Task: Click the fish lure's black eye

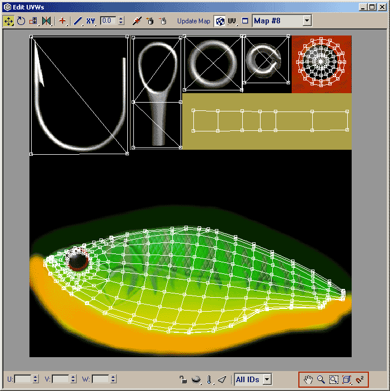Action: pos(78,260)
